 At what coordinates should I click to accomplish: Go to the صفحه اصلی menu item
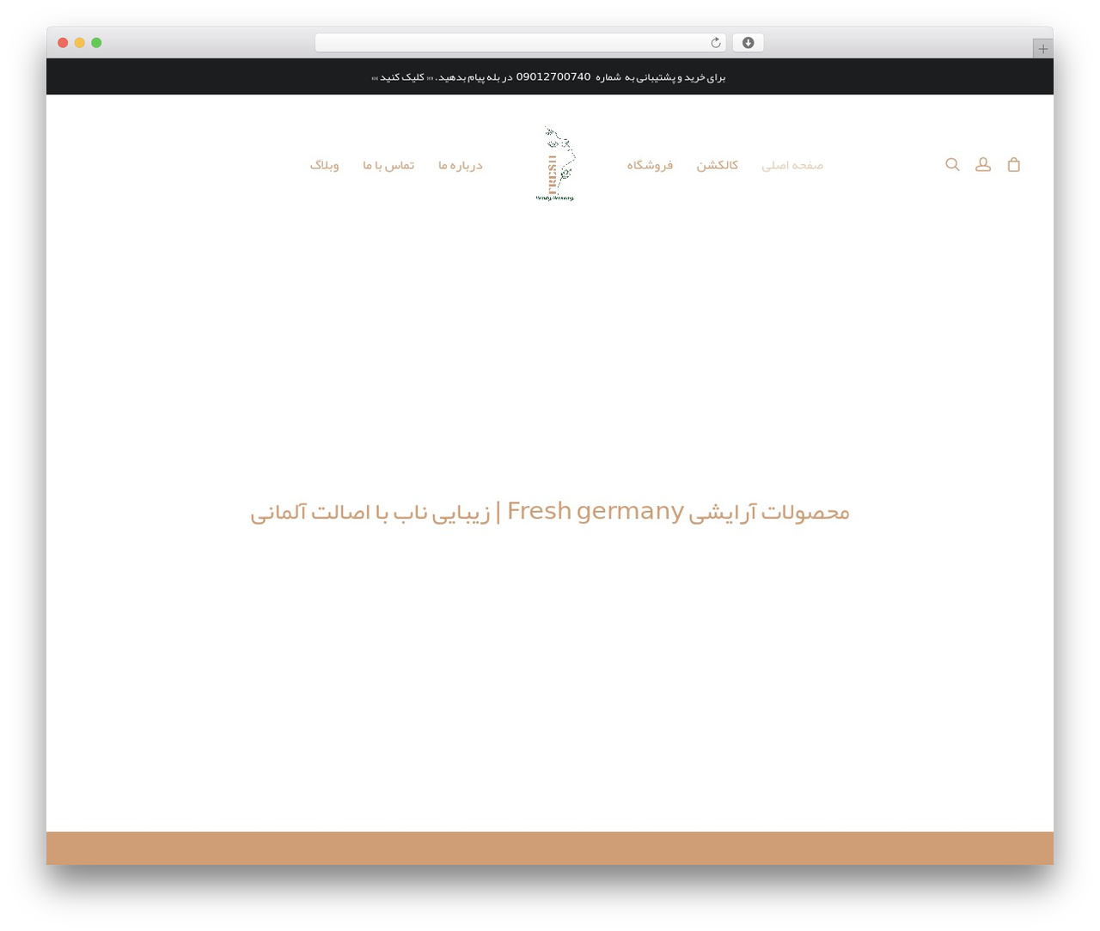792,165
